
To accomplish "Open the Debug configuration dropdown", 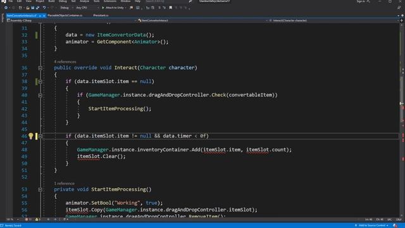I will 66,8.
